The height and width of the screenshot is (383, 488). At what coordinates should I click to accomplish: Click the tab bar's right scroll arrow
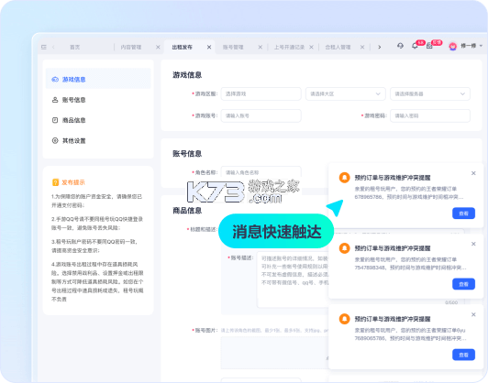pyautogui.click(x=380, y=47)
